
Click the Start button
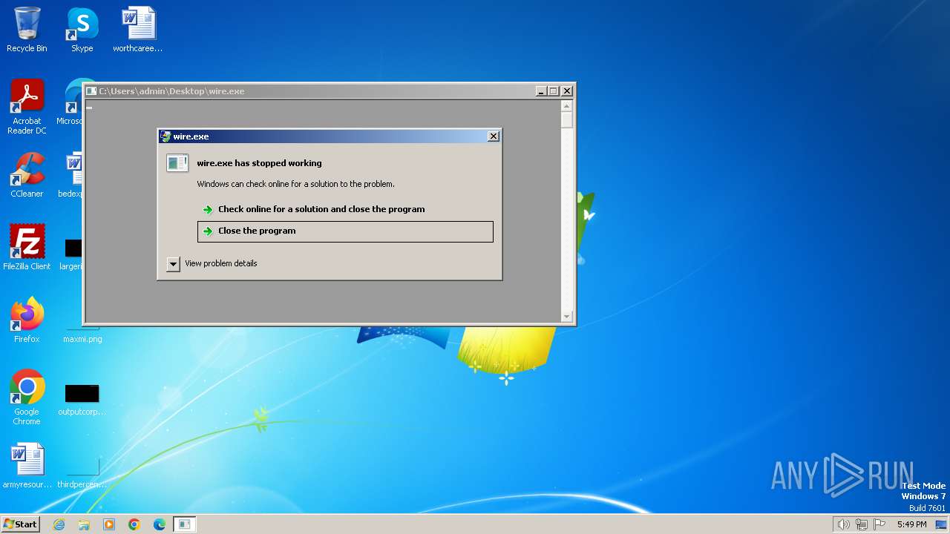tap(21, 524)
